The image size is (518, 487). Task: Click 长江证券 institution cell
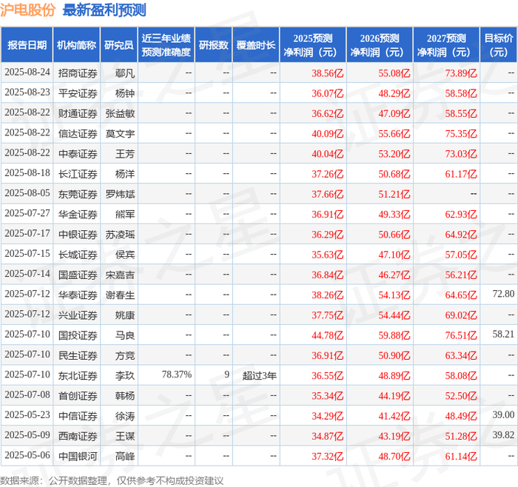(78, 174)
